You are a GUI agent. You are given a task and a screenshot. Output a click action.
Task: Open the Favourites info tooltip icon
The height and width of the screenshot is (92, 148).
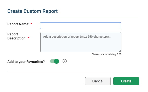click(x=65, y=61)
